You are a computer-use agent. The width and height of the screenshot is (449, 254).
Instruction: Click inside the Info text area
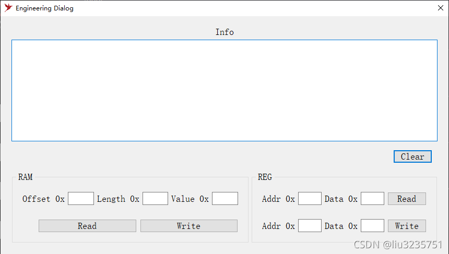pos(224,90)
